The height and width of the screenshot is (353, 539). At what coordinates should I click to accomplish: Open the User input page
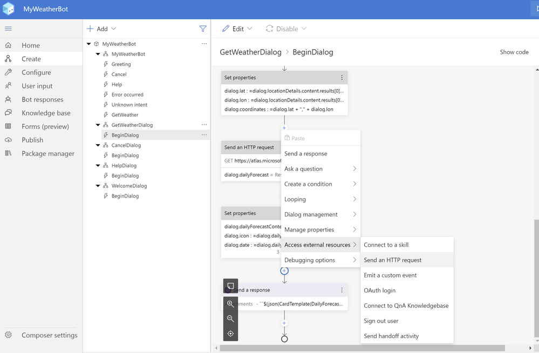click(x=41, y=86)
